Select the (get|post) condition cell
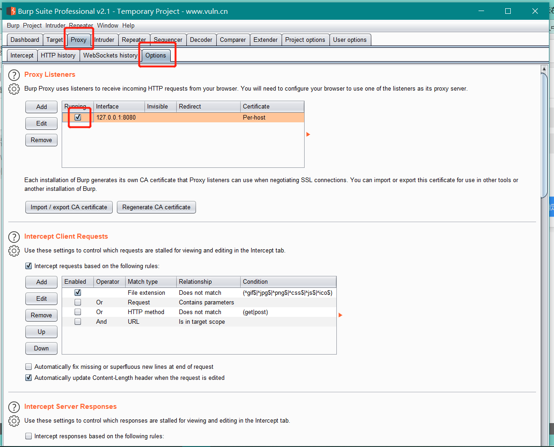Viewport: 554px width, 447px height. [289, 312]
